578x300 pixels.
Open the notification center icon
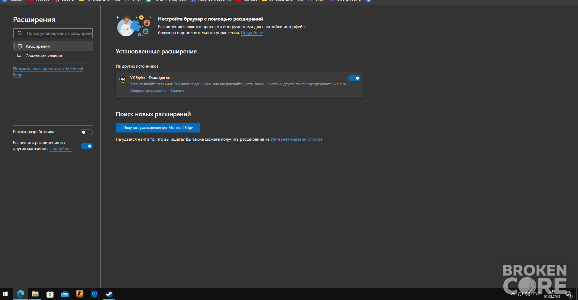569,294
